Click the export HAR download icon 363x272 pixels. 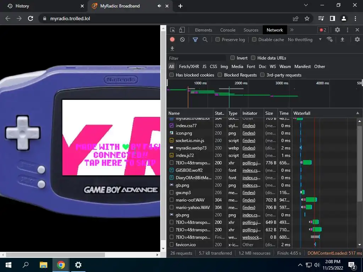pos(172,49)
